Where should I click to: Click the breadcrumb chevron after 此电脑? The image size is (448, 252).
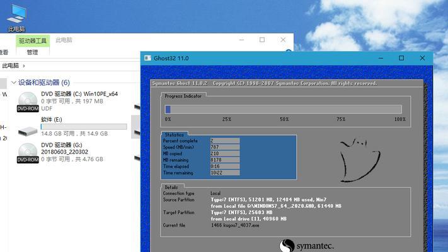pos(24,66)
